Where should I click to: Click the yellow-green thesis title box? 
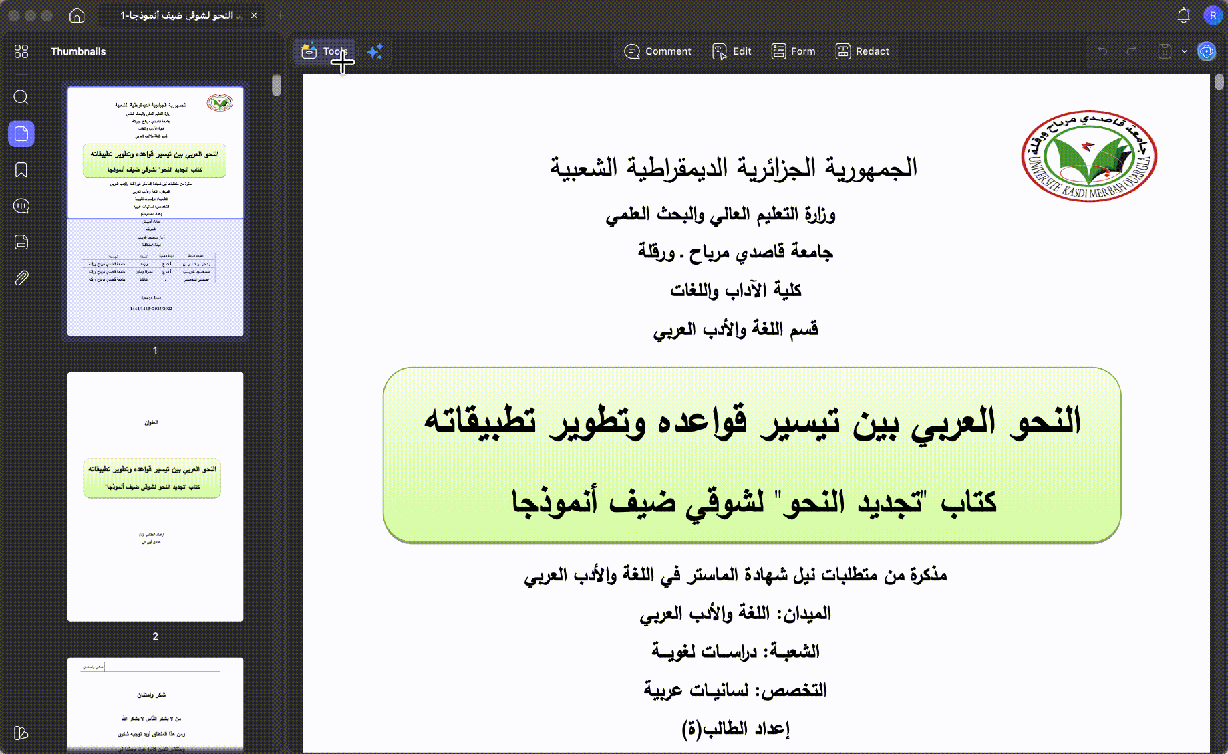pyautogui.click(x=752, y=455)
